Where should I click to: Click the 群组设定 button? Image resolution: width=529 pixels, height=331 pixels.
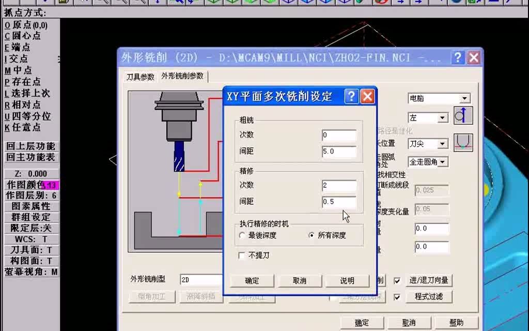click(31, 217)
